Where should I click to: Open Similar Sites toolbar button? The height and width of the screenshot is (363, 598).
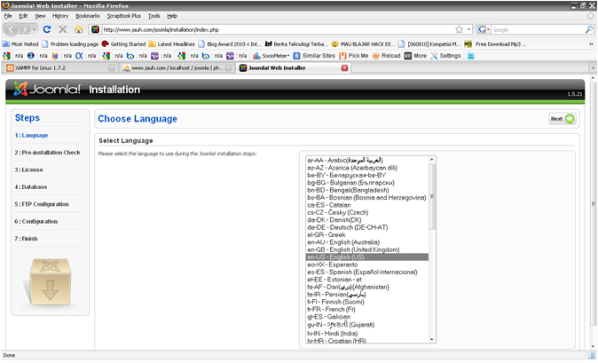pyautogui.click(x=314, y=56)
